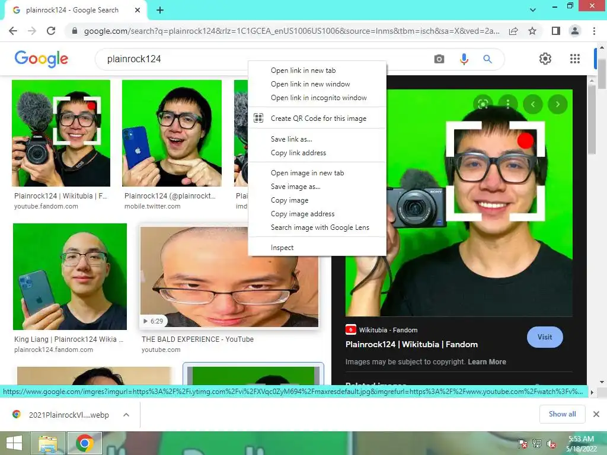The image size is (607, 455).
Task: Select Copy image
Action: (x=317, y=200)
